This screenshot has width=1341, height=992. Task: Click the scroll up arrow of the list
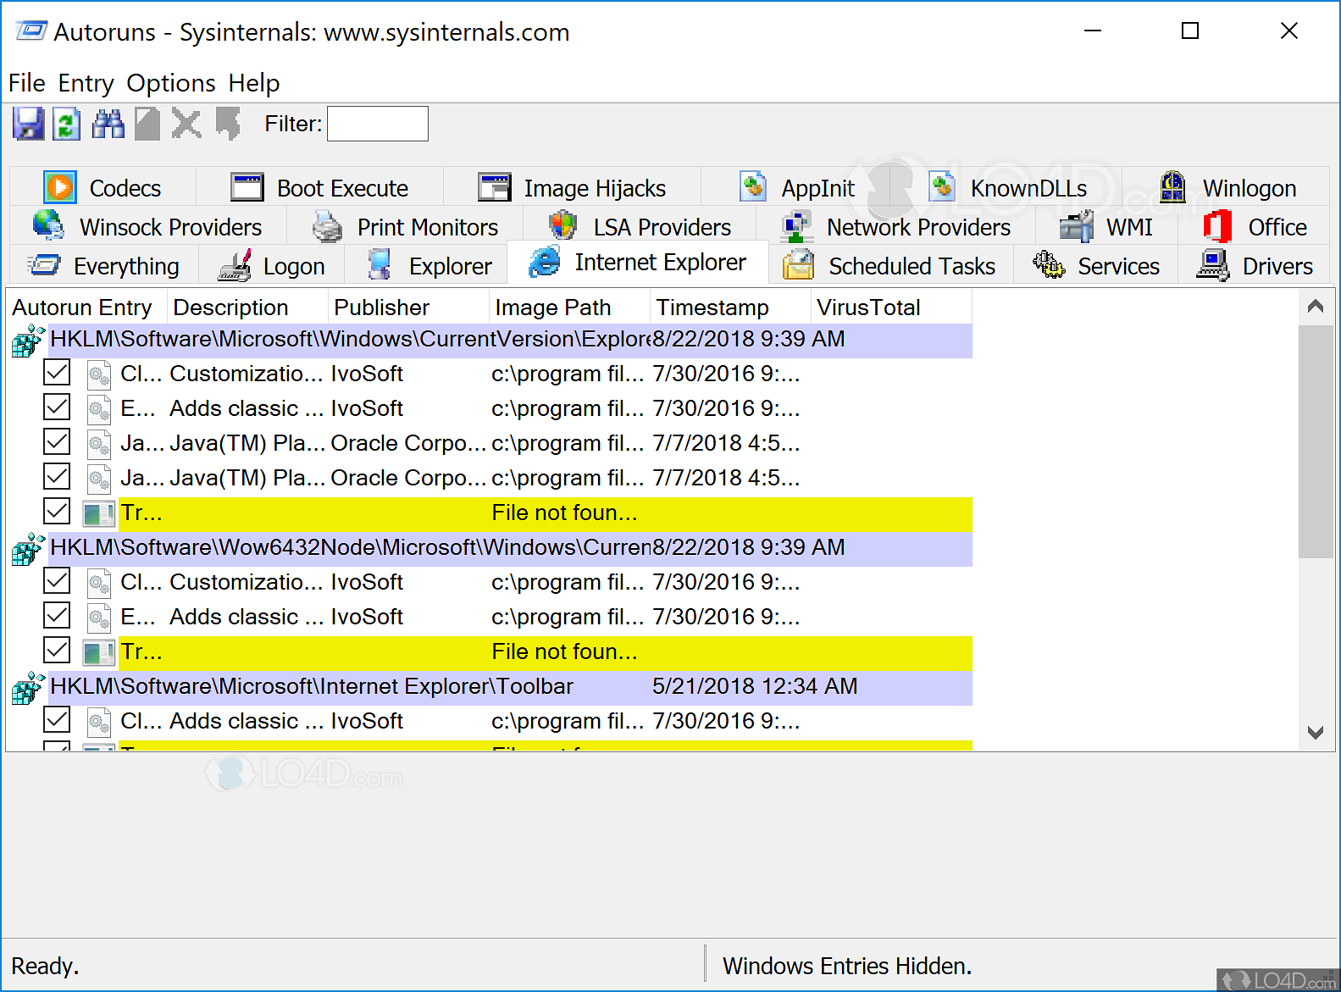(x=1316, y=306)
